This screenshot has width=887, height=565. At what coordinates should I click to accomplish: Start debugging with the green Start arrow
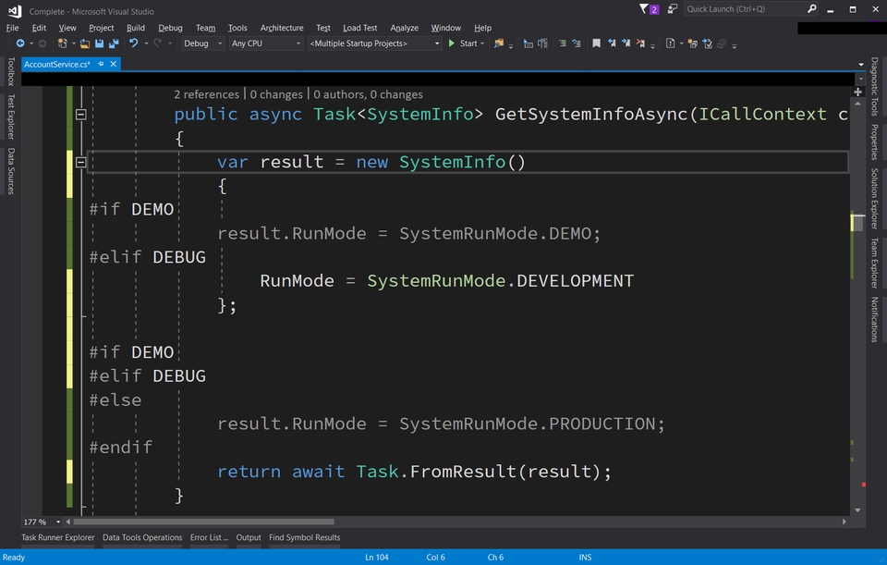pos(450,43)
